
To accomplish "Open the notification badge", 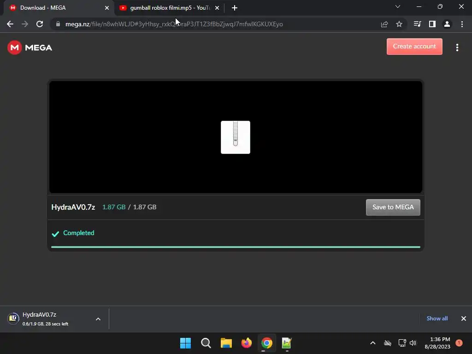I will click(459, 343).
